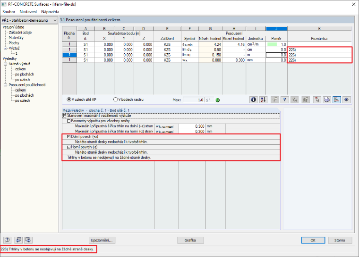Screen dimensions: 359x257
Task: Open 'po uzlech' under Nutná výztuž
Action: (23, 80)
